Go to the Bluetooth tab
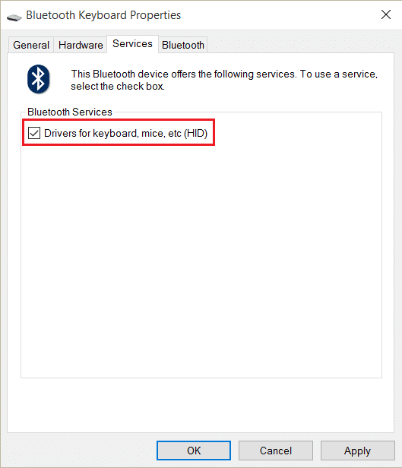Screen dimensions: 402x468 (x=183, y=45)
